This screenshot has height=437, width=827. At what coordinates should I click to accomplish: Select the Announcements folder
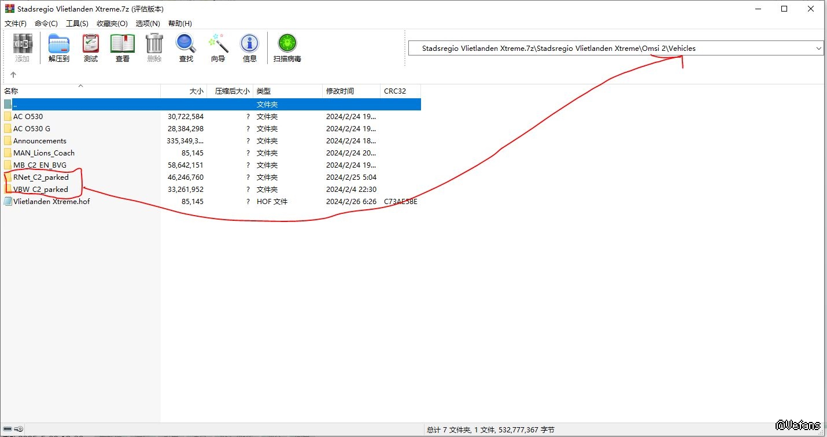coord(40,141)
